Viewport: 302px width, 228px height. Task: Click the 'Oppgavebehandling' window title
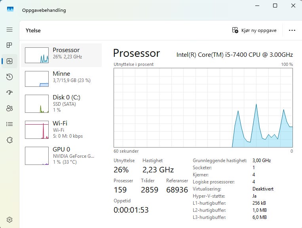(x=44, y=10)
